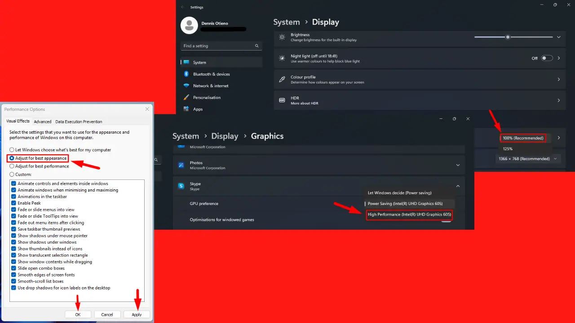Uncheck Show thumbnails instead of icons
The height and width of the screenshot is (323, 575).
[14, 249]
